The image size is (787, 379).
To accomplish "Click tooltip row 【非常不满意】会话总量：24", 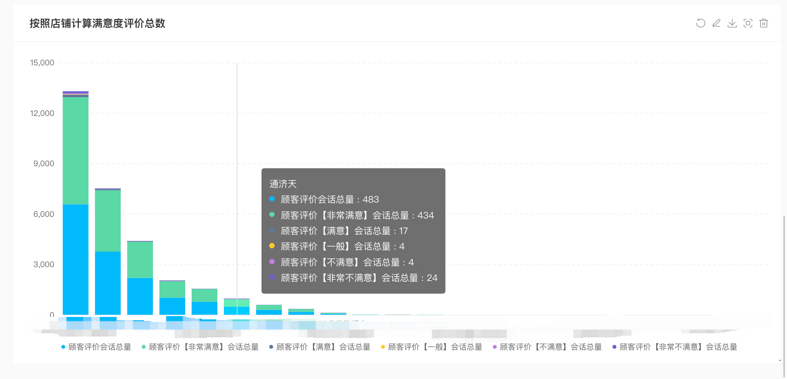I will (353, 278).
